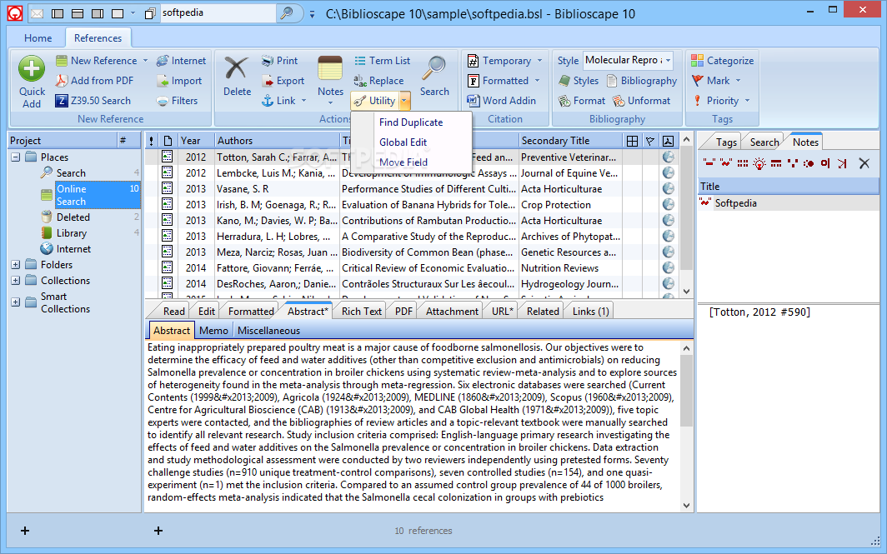Click the magnifier beside softpedia search box
The image size is (887, 554).
pyautogui.click(x=287, y=12)
